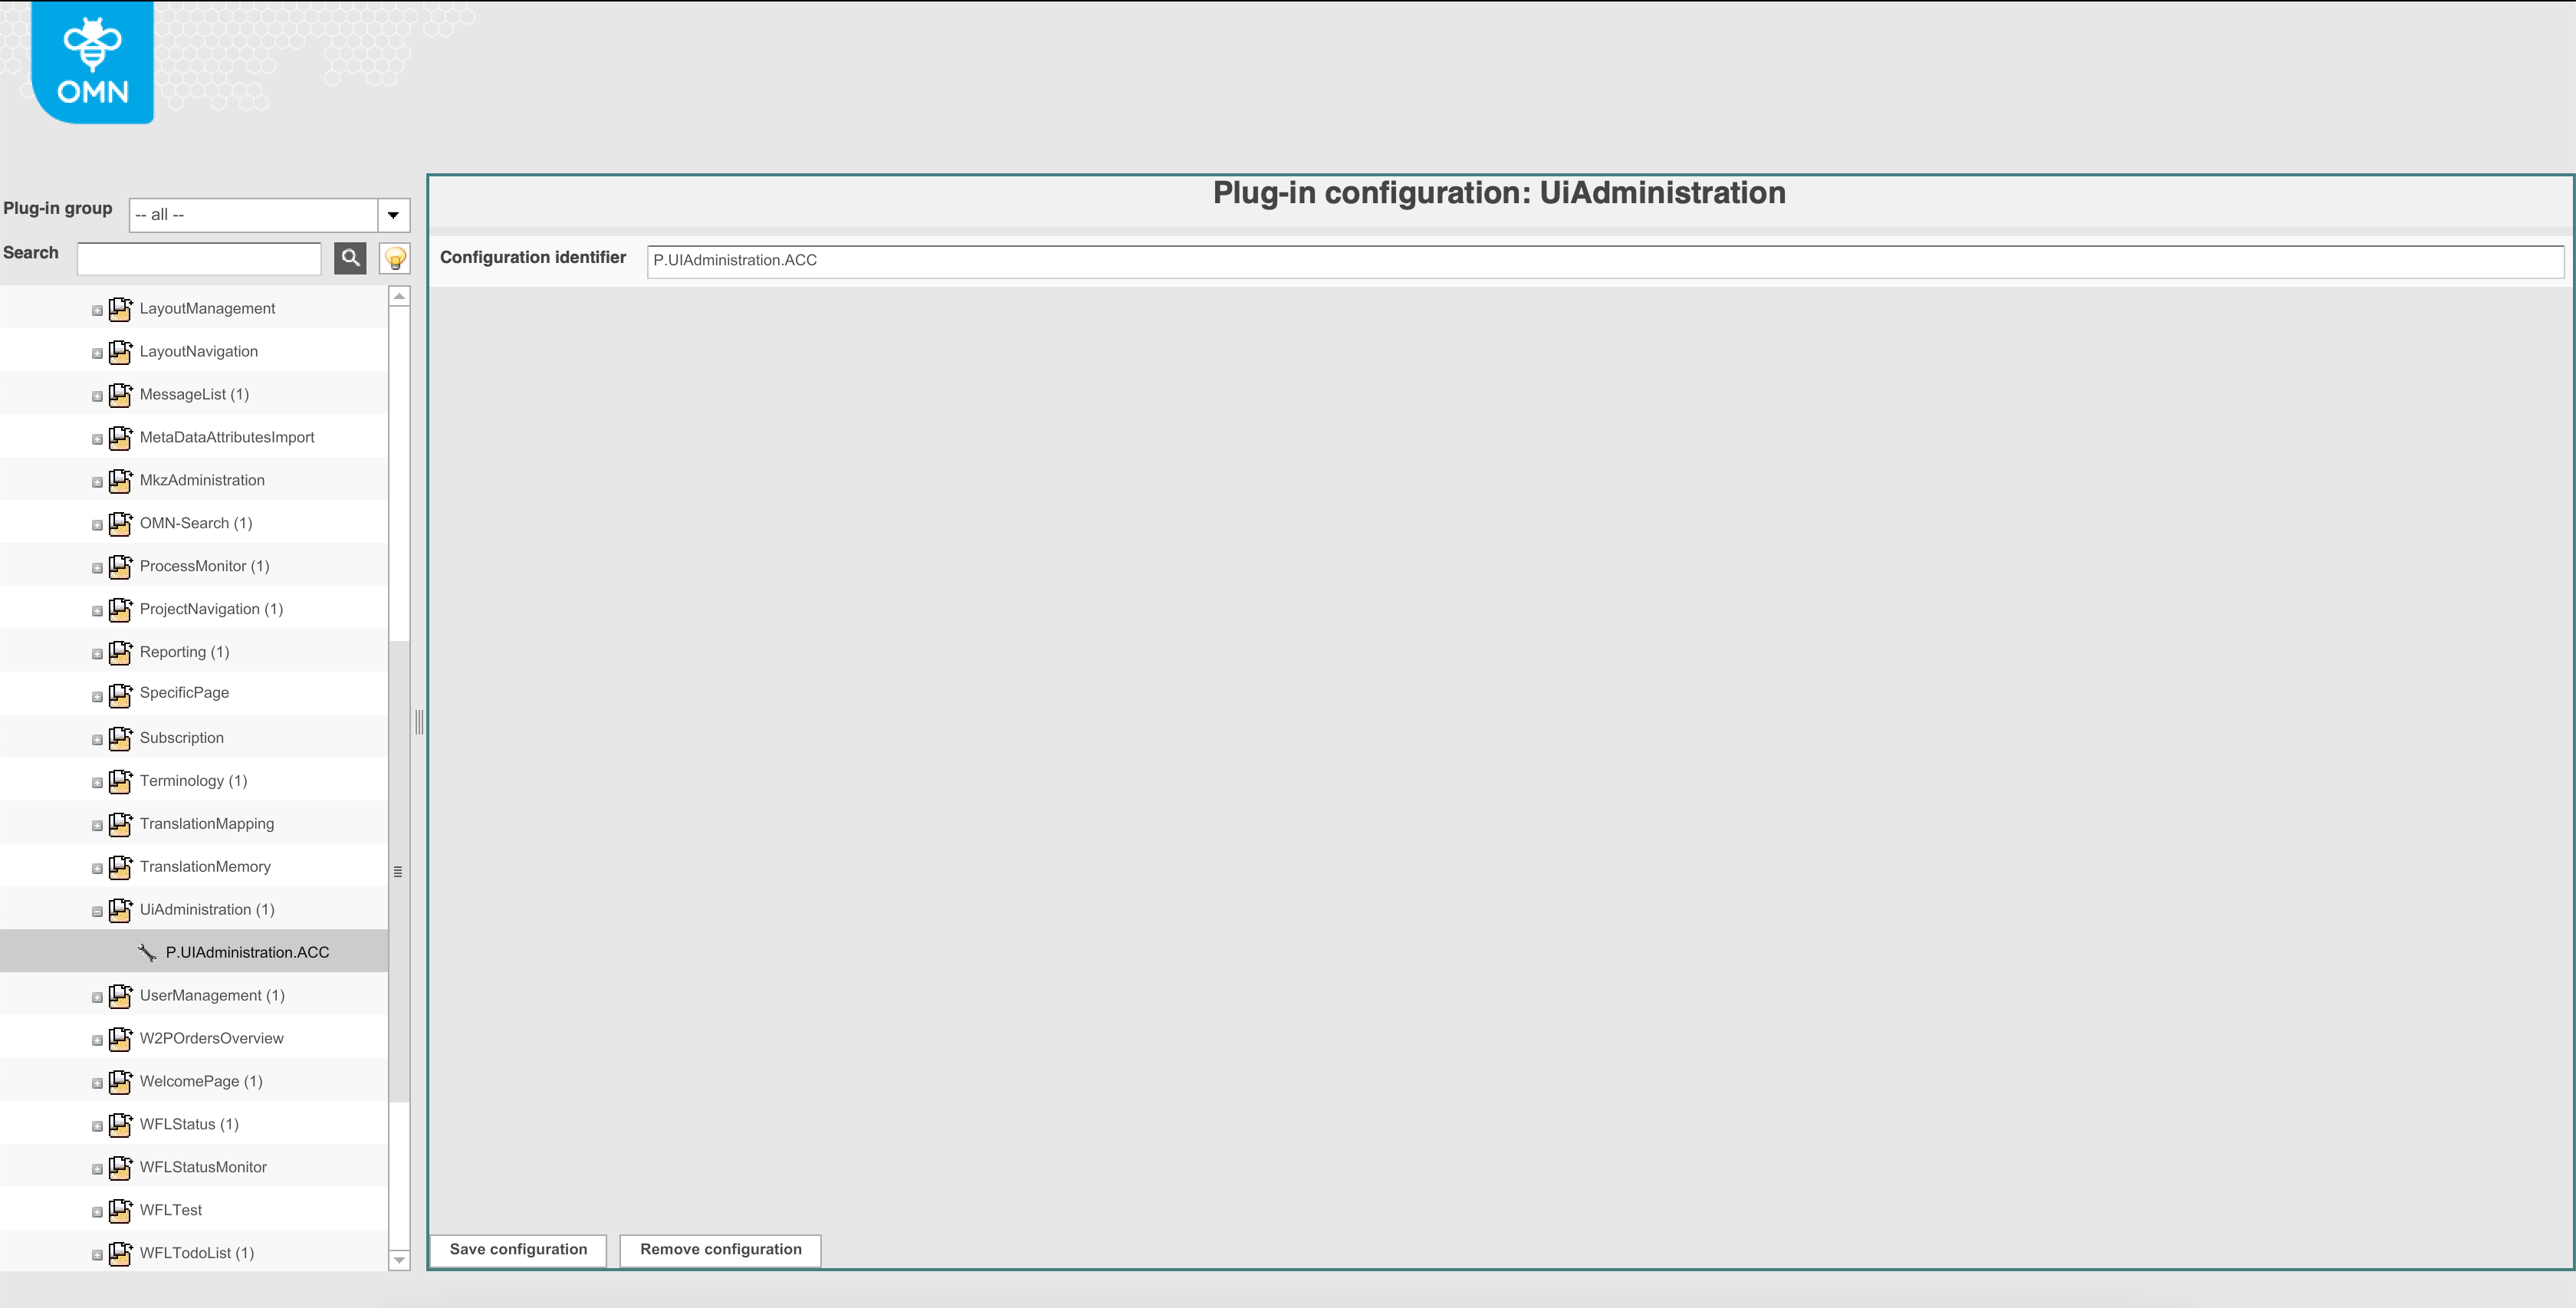Click the magnifier search icon
This screenshot has width=2576, height=1308.
click(x=350, y=258)
